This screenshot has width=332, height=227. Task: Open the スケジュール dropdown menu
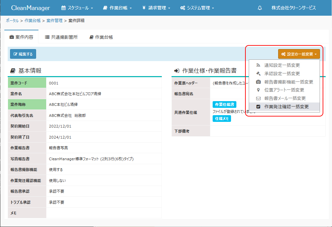click(x=77, y=8)
